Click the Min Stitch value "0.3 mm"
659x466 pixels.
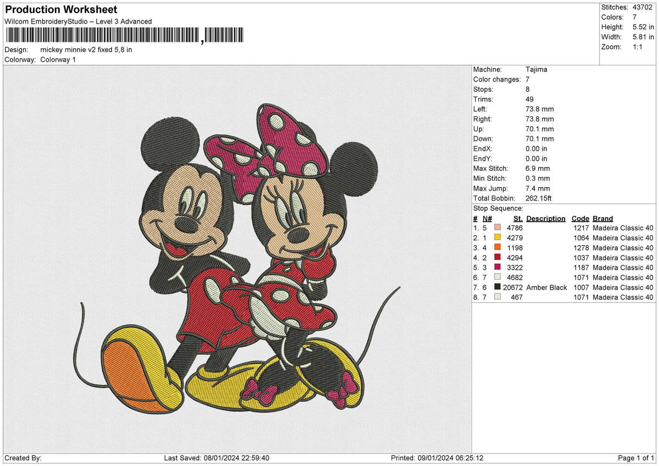pyautogui.click(x=538, y=178)
